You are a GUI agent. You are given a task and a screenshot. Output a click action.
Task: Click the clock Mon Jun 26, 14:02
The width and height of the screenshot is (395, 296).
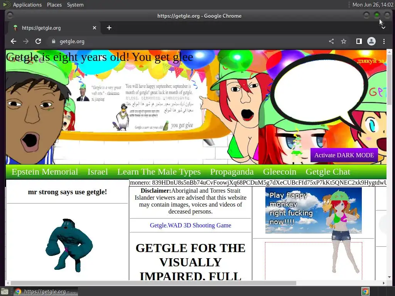tap(373, 5)
